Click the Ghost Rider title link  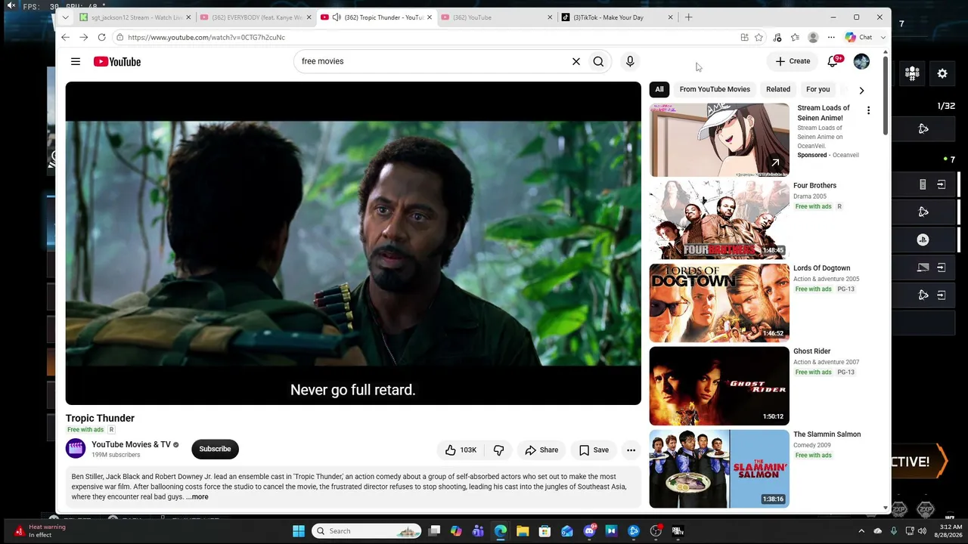point(811,351)
